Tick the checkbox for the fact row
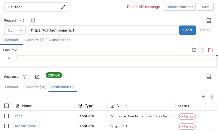218x131 pixels. (6, 116)
